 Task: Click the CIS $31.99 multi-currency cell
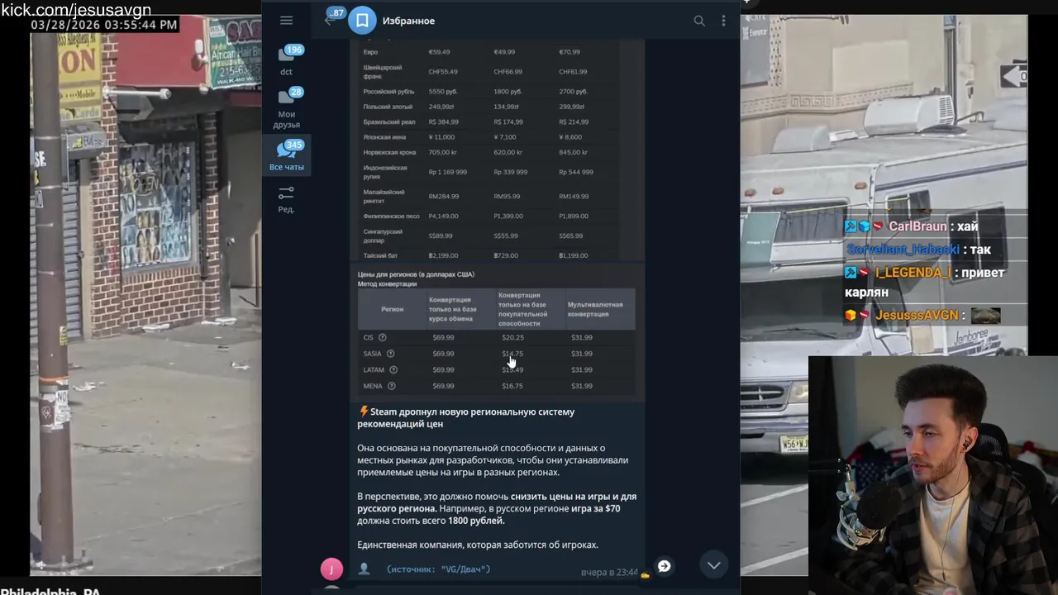[x=581, y=337]
